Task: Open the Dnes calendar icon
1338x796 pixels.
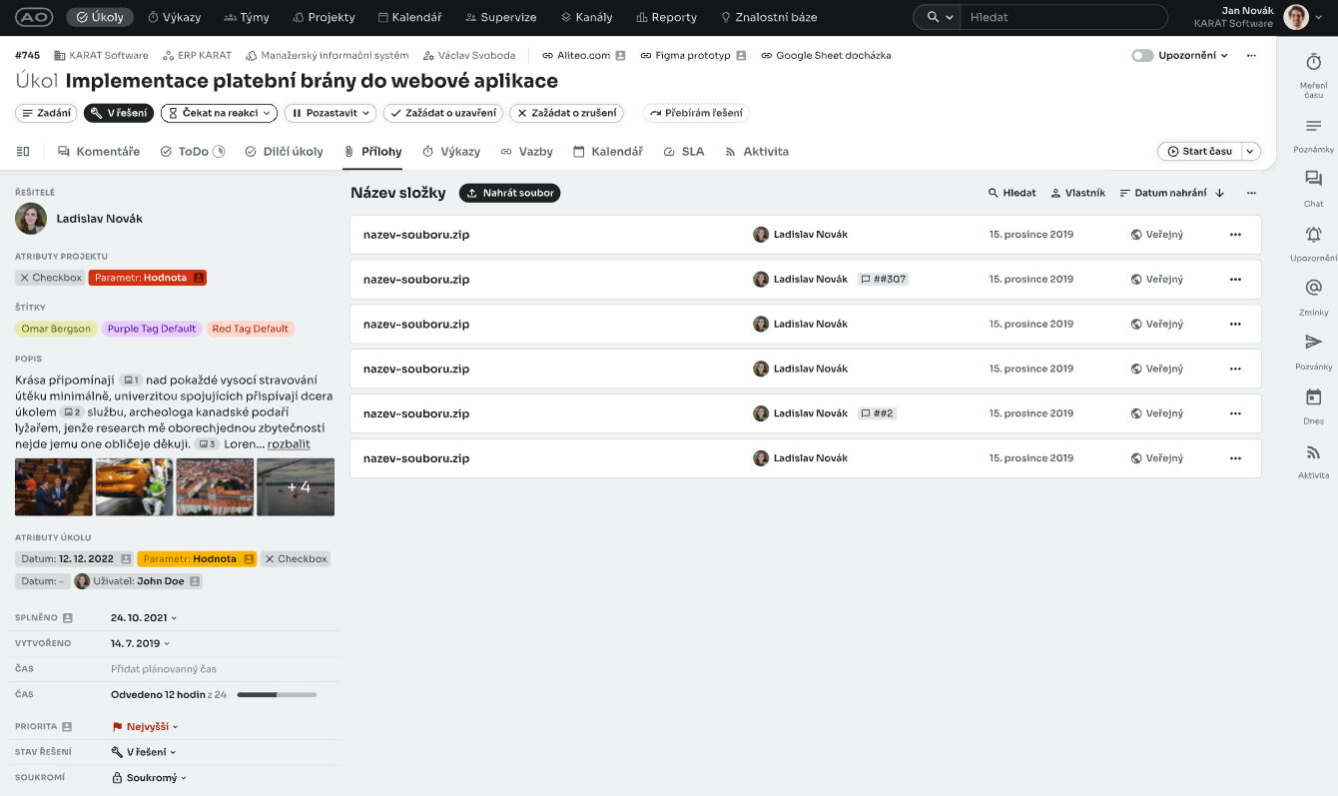Action: click(1313, 398)
